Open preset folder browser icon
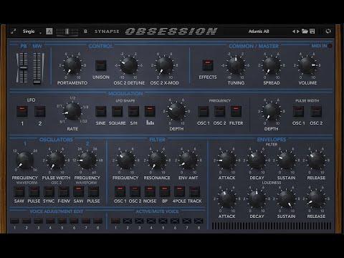 point(305,32)
